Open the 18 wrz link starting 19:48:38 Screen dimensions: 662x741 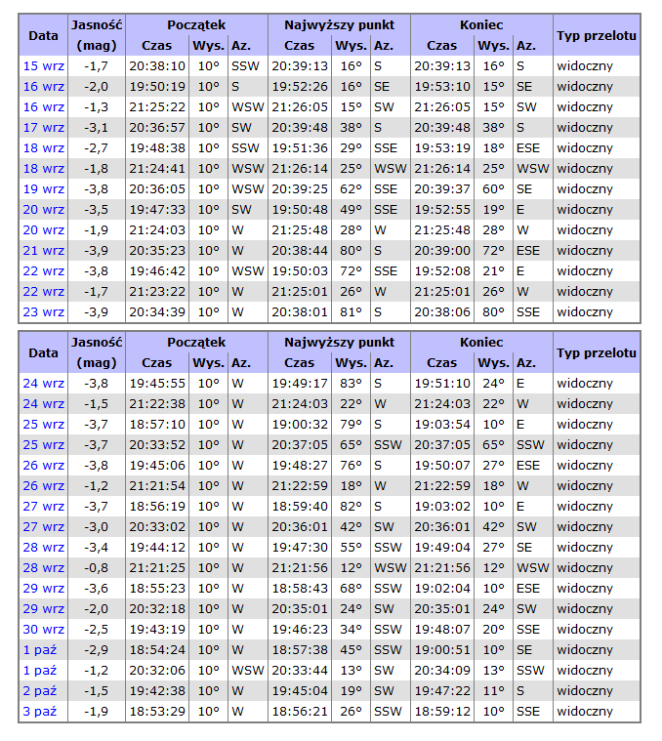pyautogui.click(x=44, y=148)
